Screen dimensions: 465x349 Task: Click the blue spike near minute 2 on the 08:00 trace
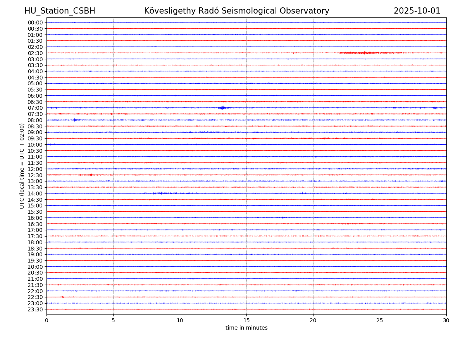point(75,120)
